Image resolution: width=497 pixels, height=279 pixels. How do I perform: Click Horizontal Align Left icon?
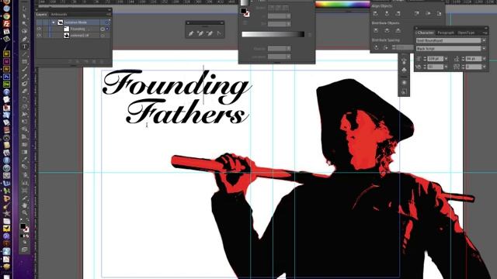tap(376, 13)
